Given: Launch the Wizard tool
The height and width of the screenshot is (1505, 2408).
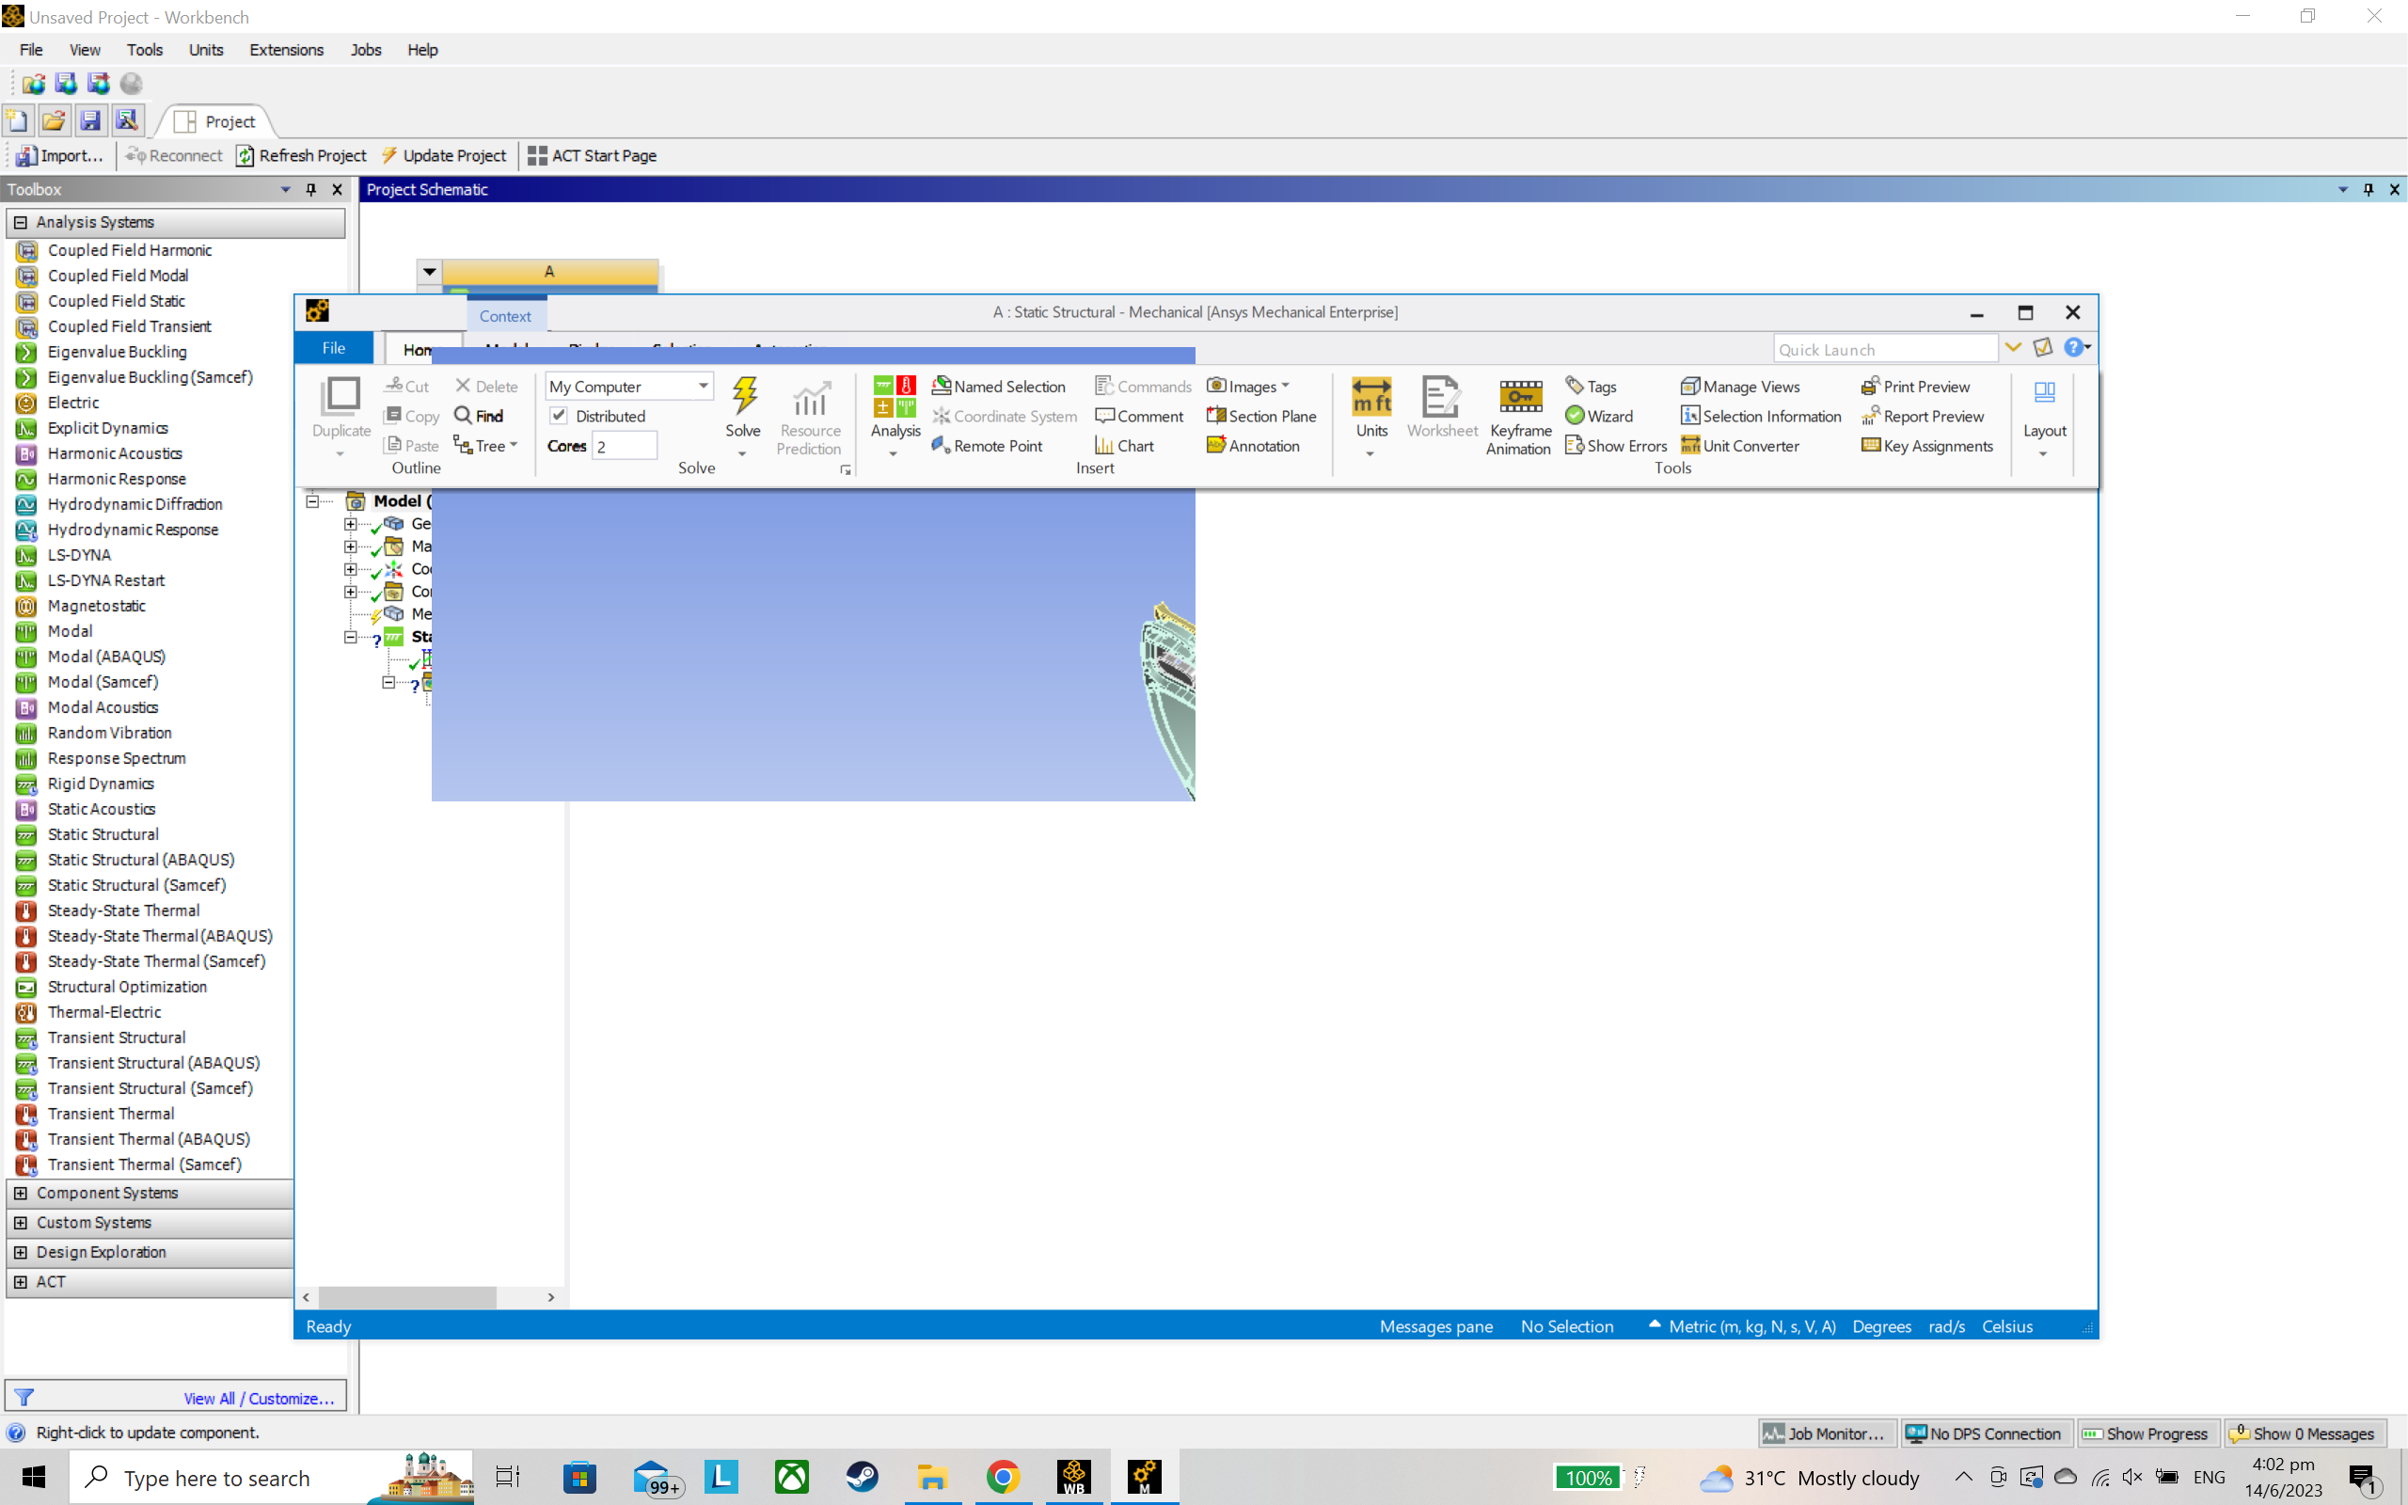Looking at the screenshot, I should tap(1599, 416).
